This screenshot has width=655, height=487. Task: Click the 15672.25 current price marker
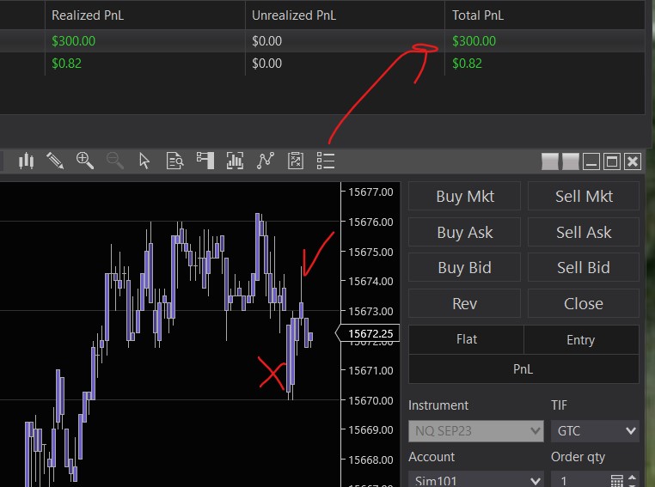pos(368,333)
